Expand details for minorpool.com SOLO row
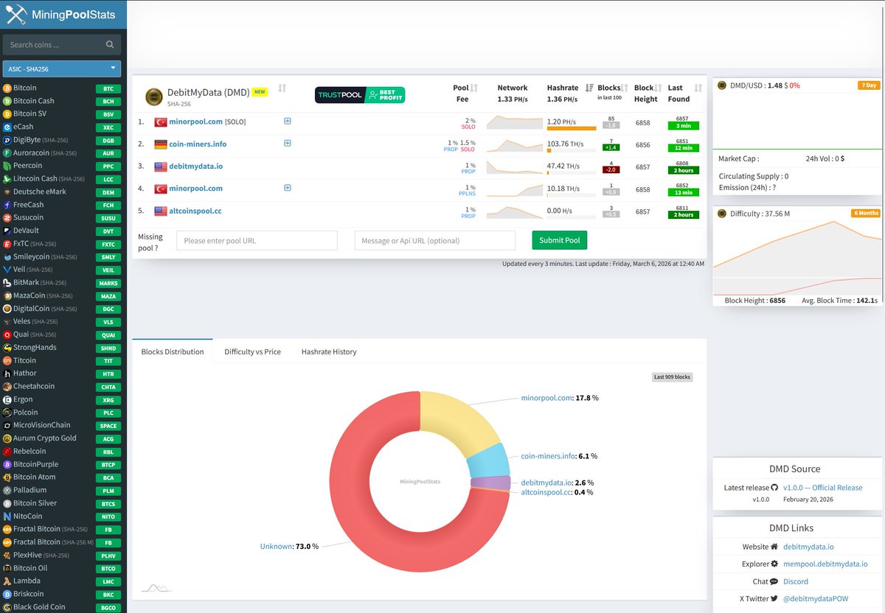 point(288,122)
